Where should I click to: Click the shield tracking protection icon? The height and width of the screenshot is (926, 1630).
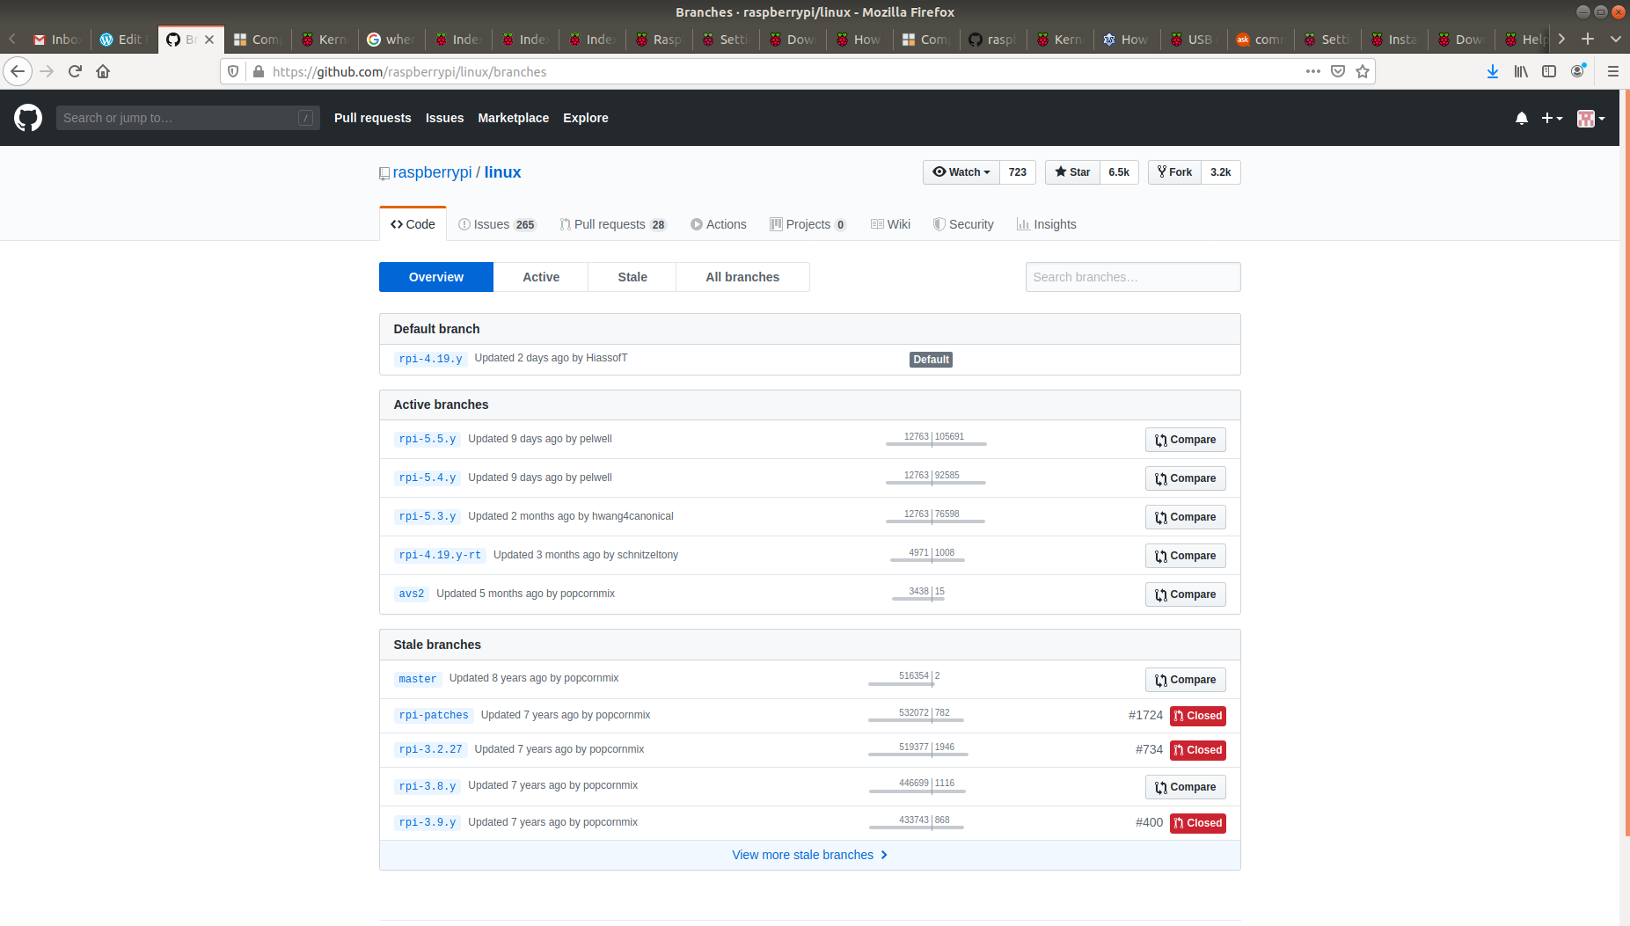click(x=232, y=71)
